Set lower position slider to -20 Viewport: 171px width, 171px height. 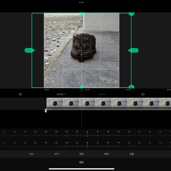46,146
